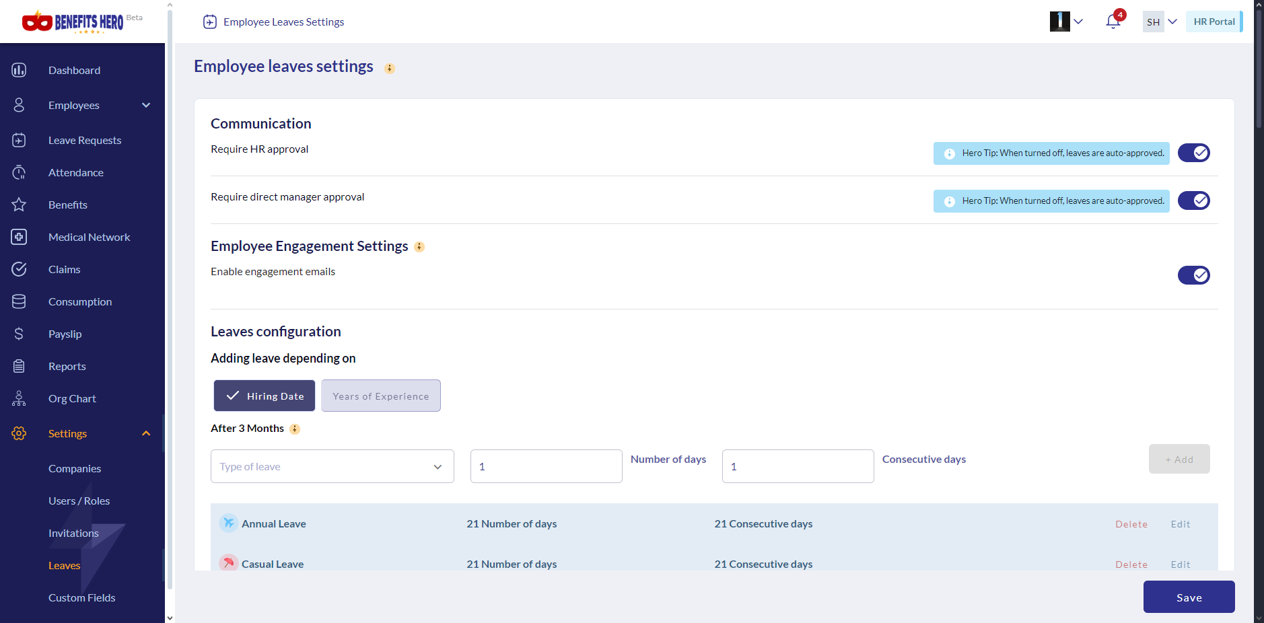Click the Medical Network icon
Viewport: 1264px width, 623px height.
coord(19,237)
